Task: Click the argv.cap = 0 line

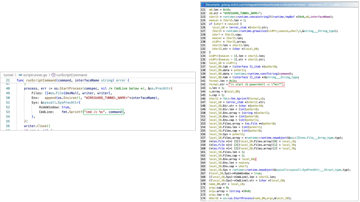Action: (219, 188)
